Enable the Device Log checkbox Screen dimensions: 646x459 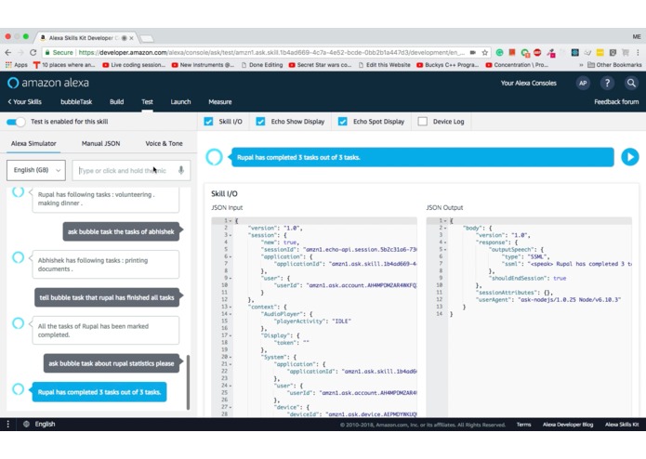coord(422,122)
